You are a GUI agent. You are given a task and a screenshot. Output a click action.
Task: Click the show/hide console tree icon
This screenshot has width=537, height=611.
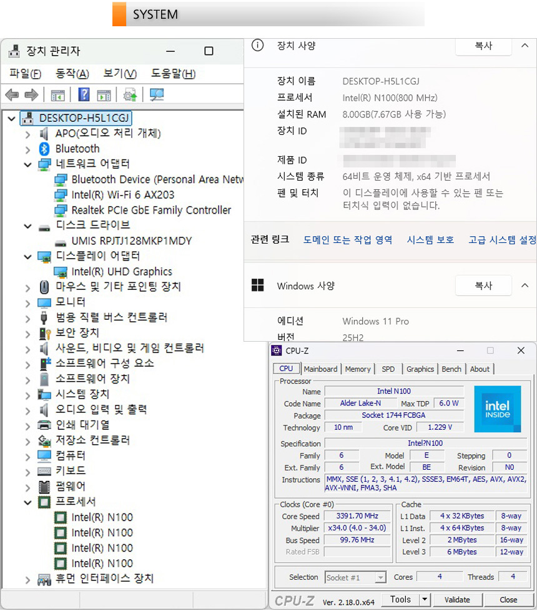[57, 95]
